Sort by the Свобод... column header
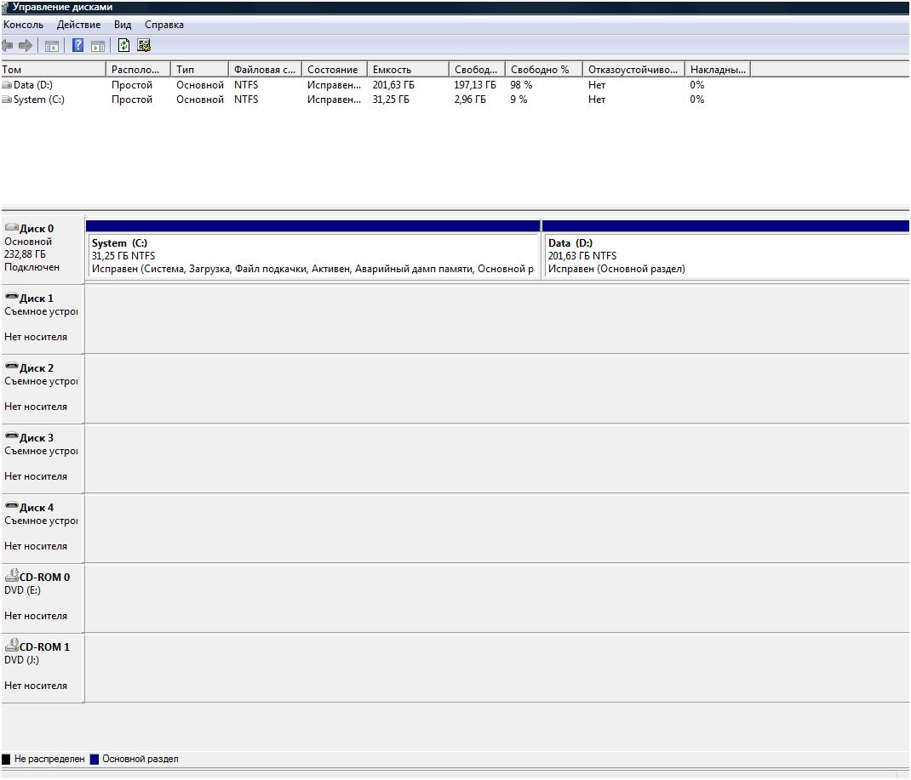Image resolution: width=911 pixels, height=780 pixels. pos(477,70)
